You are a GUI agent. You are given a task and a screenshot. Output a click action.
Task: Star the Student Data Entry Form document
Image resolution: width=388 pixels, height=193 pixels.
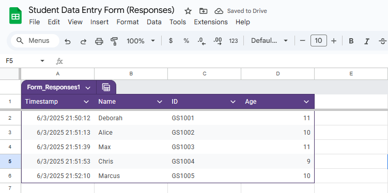[x=188, y=11]
